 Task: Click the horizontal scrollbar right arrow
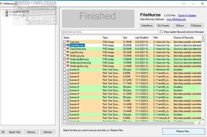tap(200, 123)
